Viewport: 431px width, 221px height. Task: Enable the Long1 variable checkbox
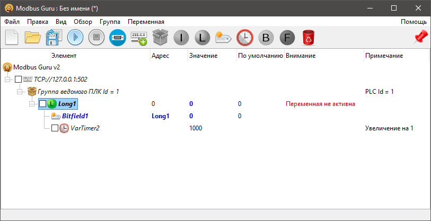pyautogui.click(x=43, y=103)
